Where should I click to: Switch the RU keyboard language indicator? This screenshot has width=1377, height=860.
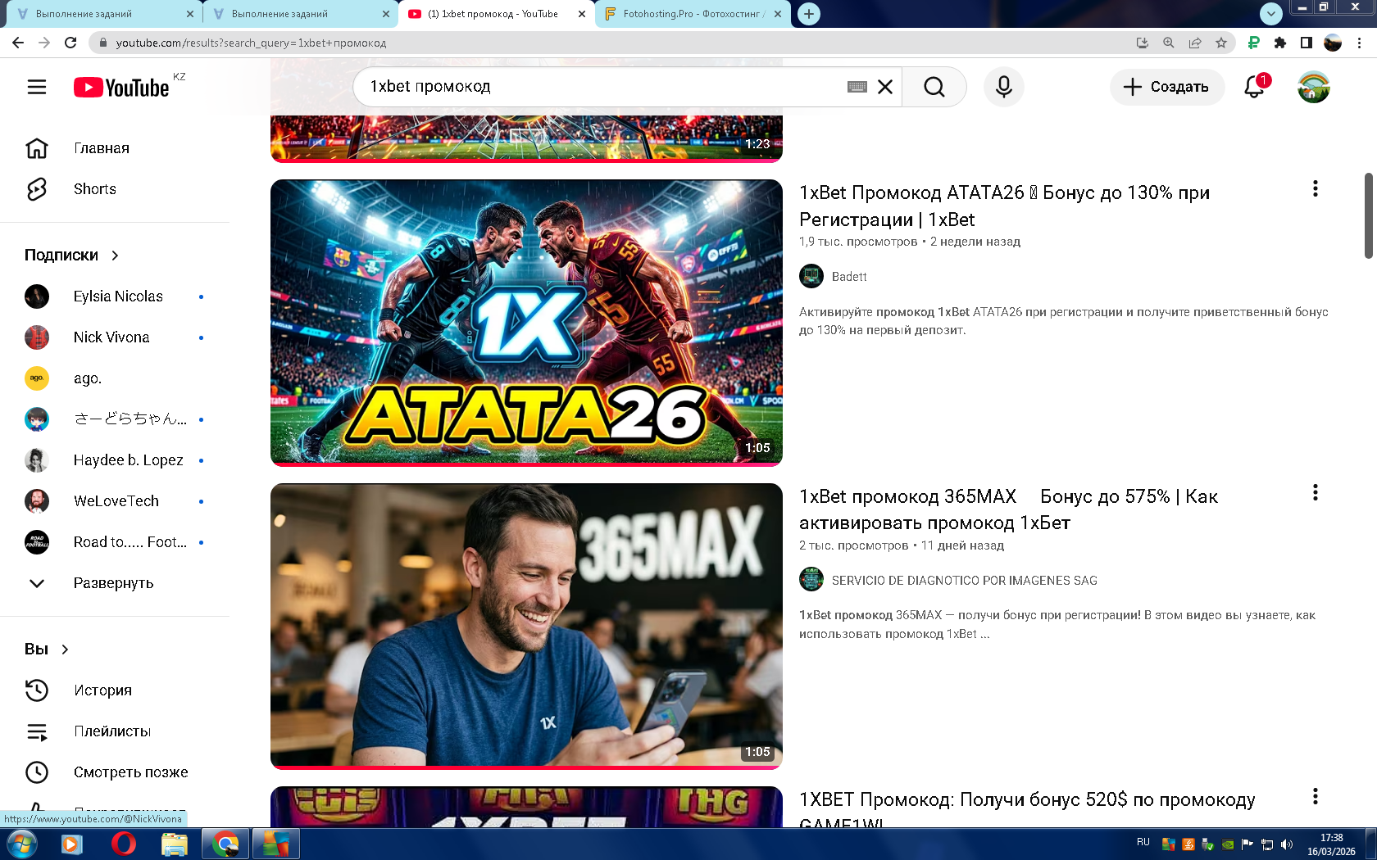(x=1143, y=843)
